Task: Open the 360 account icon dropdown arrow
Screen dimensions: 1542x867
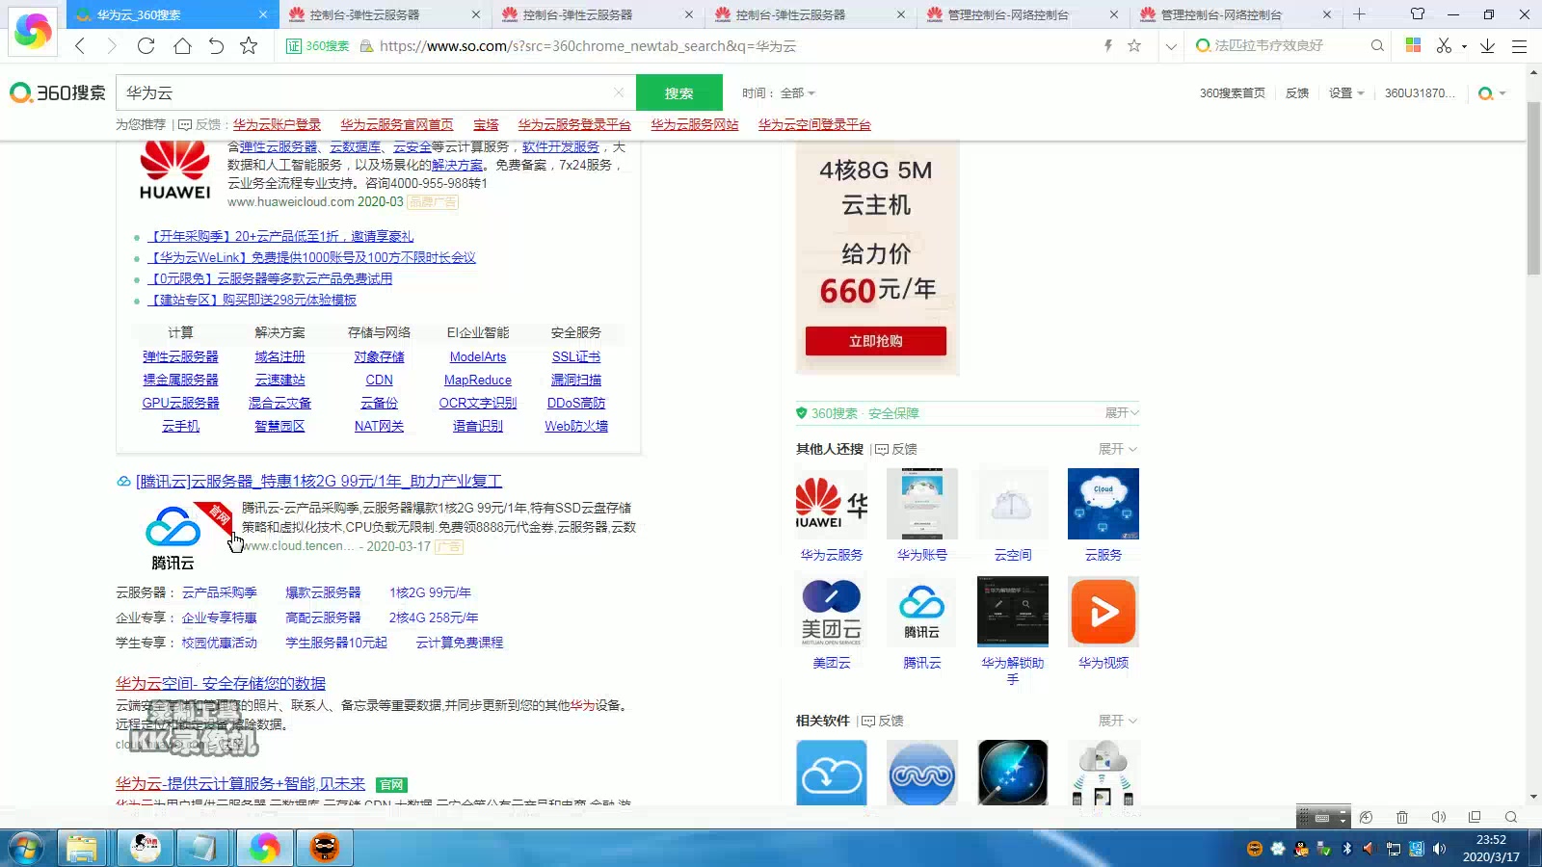Action: (1502, 93)
